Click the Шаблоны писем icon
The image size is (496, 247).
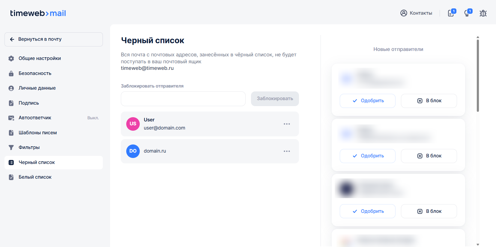pyautogui.click(x=11, y=133)
